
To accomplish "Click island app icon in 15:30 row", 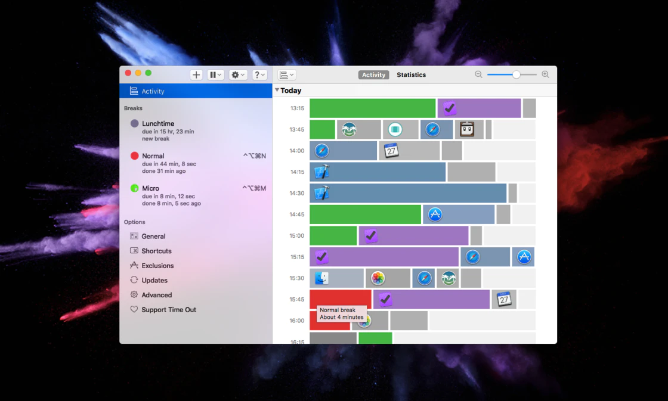I will (449, 278).
